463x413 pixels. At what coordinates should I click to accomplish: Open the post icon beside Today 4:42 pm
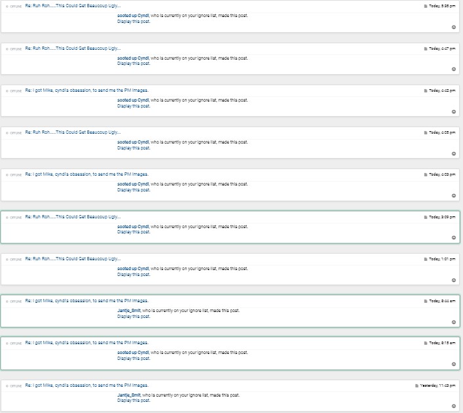point(426,90)
